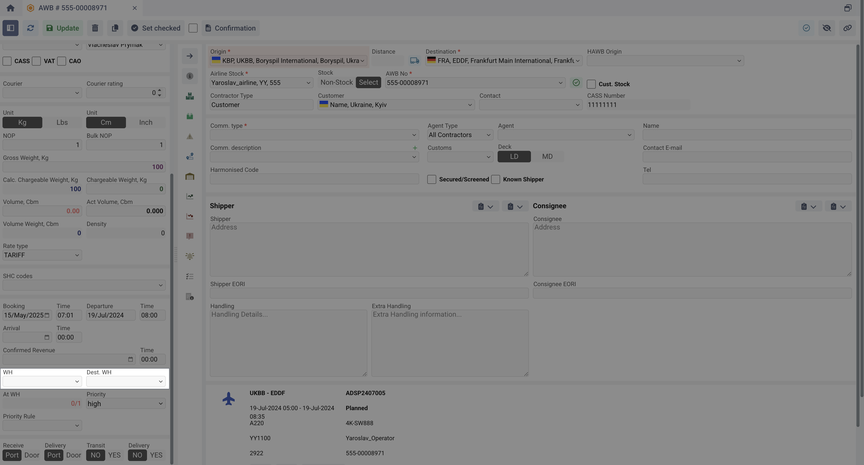The width and height of the screenshot is (864, 465).
Task: Switch to AWB # 555-00008971 tab
Action: [x=73, y=8]
